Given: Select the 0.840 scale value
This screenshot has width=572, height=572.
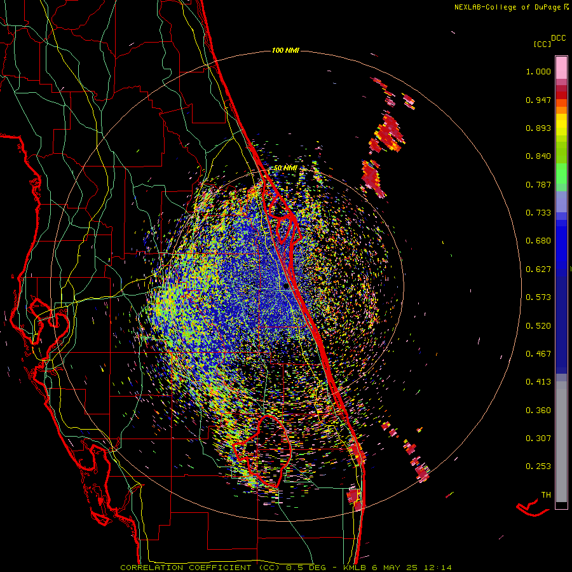Looking at the screenshot, I should coord(538,156).
